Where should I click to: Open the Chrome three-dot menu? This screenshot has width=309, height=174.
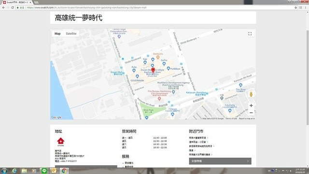click(306, 8)
